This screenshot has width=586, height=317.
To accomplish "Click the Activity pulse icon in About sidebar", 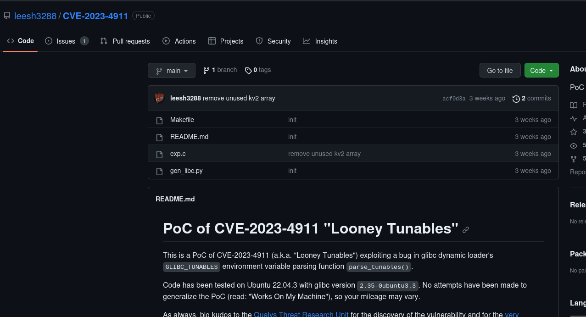I will tap(574, 118).
